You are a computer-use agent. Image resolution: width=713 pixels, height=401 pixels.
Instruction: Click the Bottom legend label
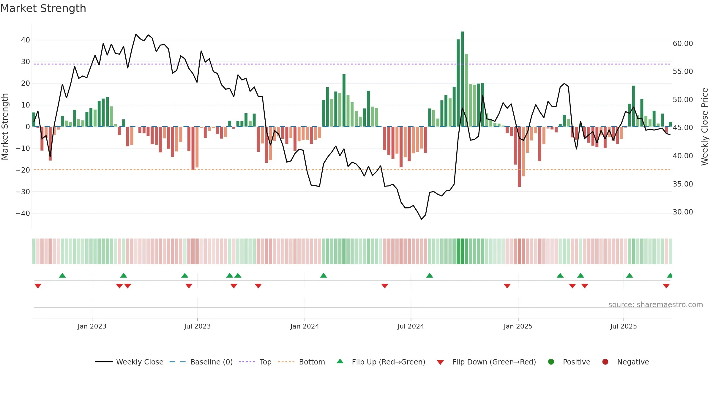click(x=312, y=362)
